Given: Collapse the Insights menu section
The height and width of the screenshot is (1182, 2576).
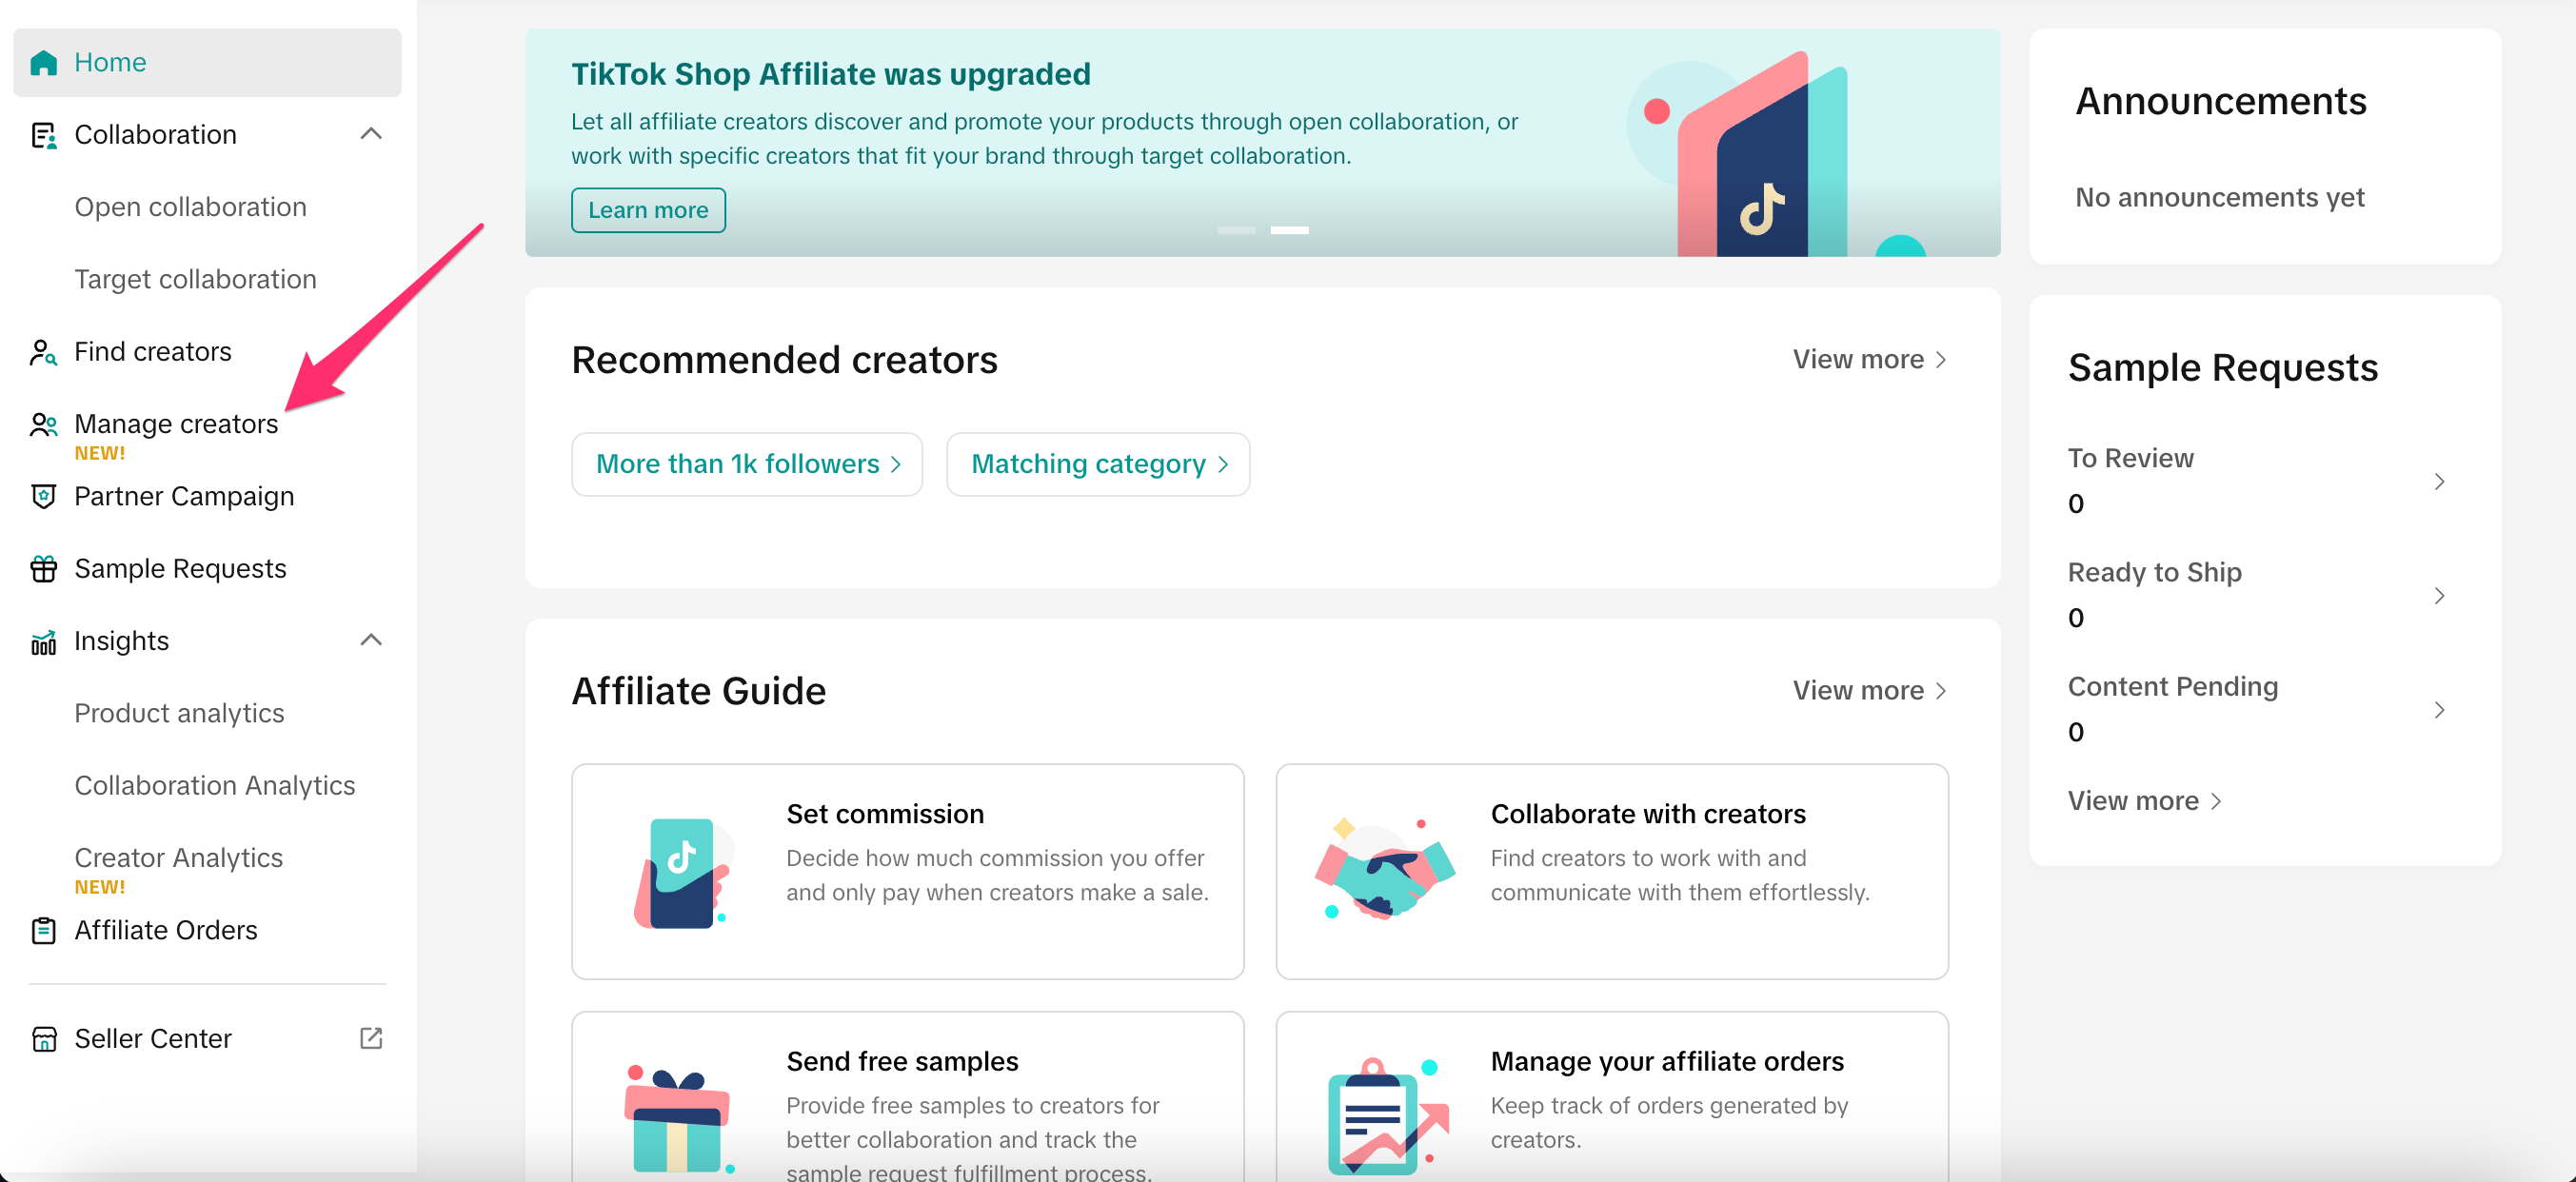Looking at the screenshot, I should point(371,640).
